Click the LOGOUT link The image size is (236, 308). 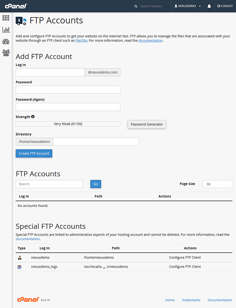tap(225, 6)
